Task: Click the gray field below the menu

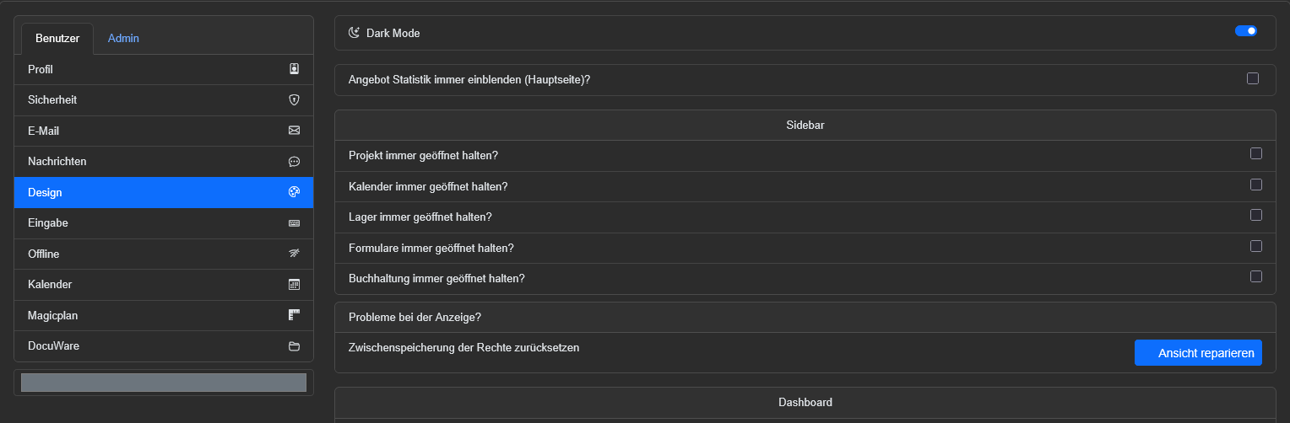Action: coord(164,383)
